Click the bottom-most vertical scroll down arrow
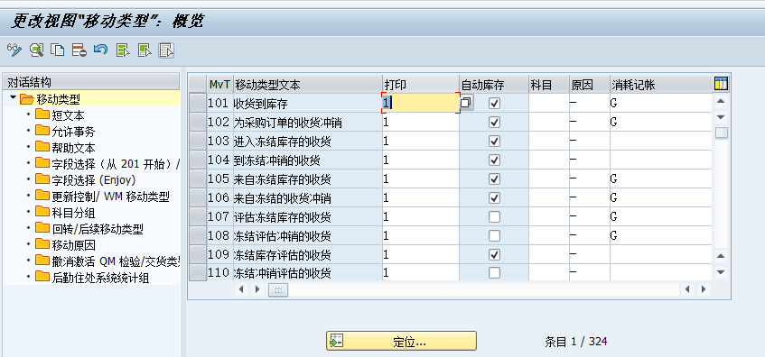This screenshot has width=765, height=357. pos(721,271)
